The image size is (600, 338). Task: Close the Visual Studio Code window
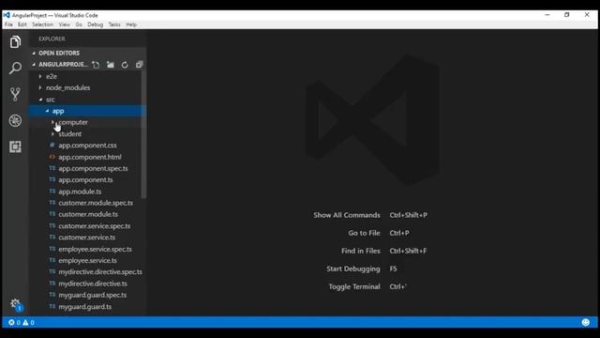pyautogui.click(x=587, y=15)
